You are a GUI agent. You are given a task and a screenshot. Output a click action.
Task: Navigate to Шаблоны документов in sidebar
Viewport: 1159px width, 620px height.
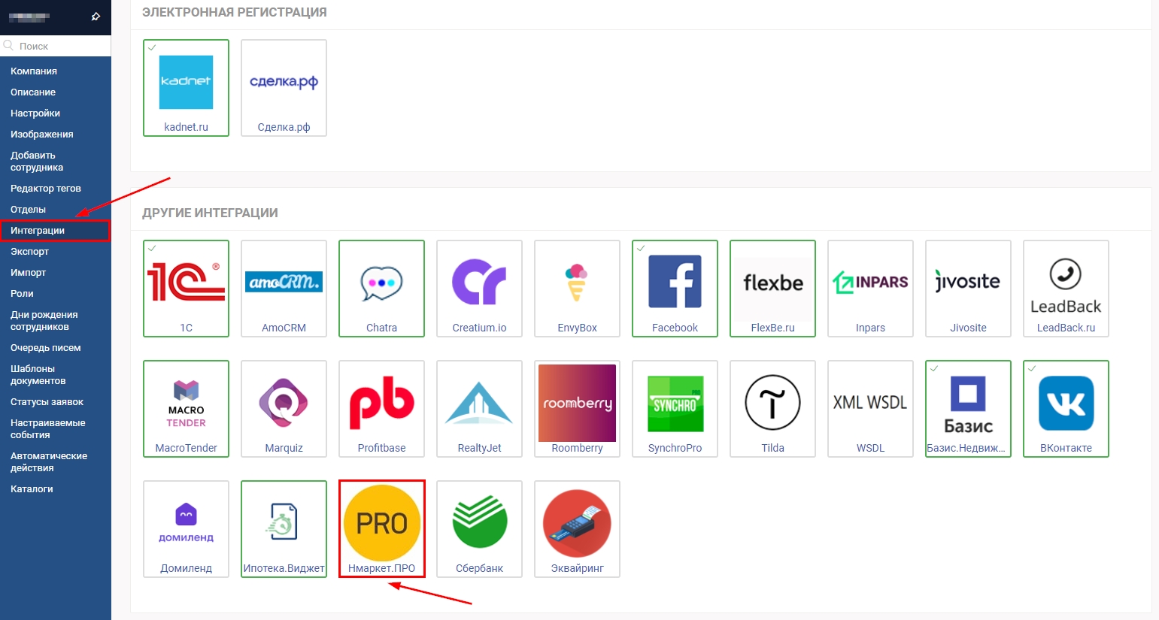click(x=38, y=375)
